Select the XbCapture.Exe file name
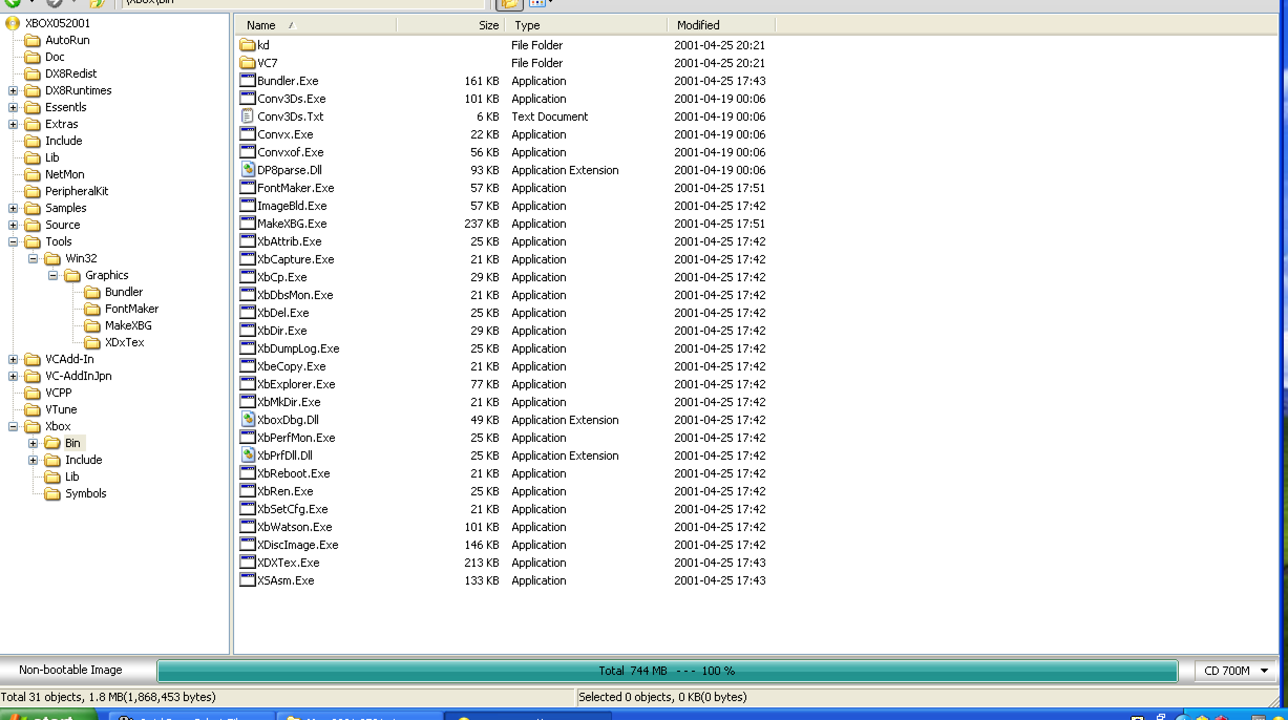Viewport: 1288px width, 720px height. point(295,259)
